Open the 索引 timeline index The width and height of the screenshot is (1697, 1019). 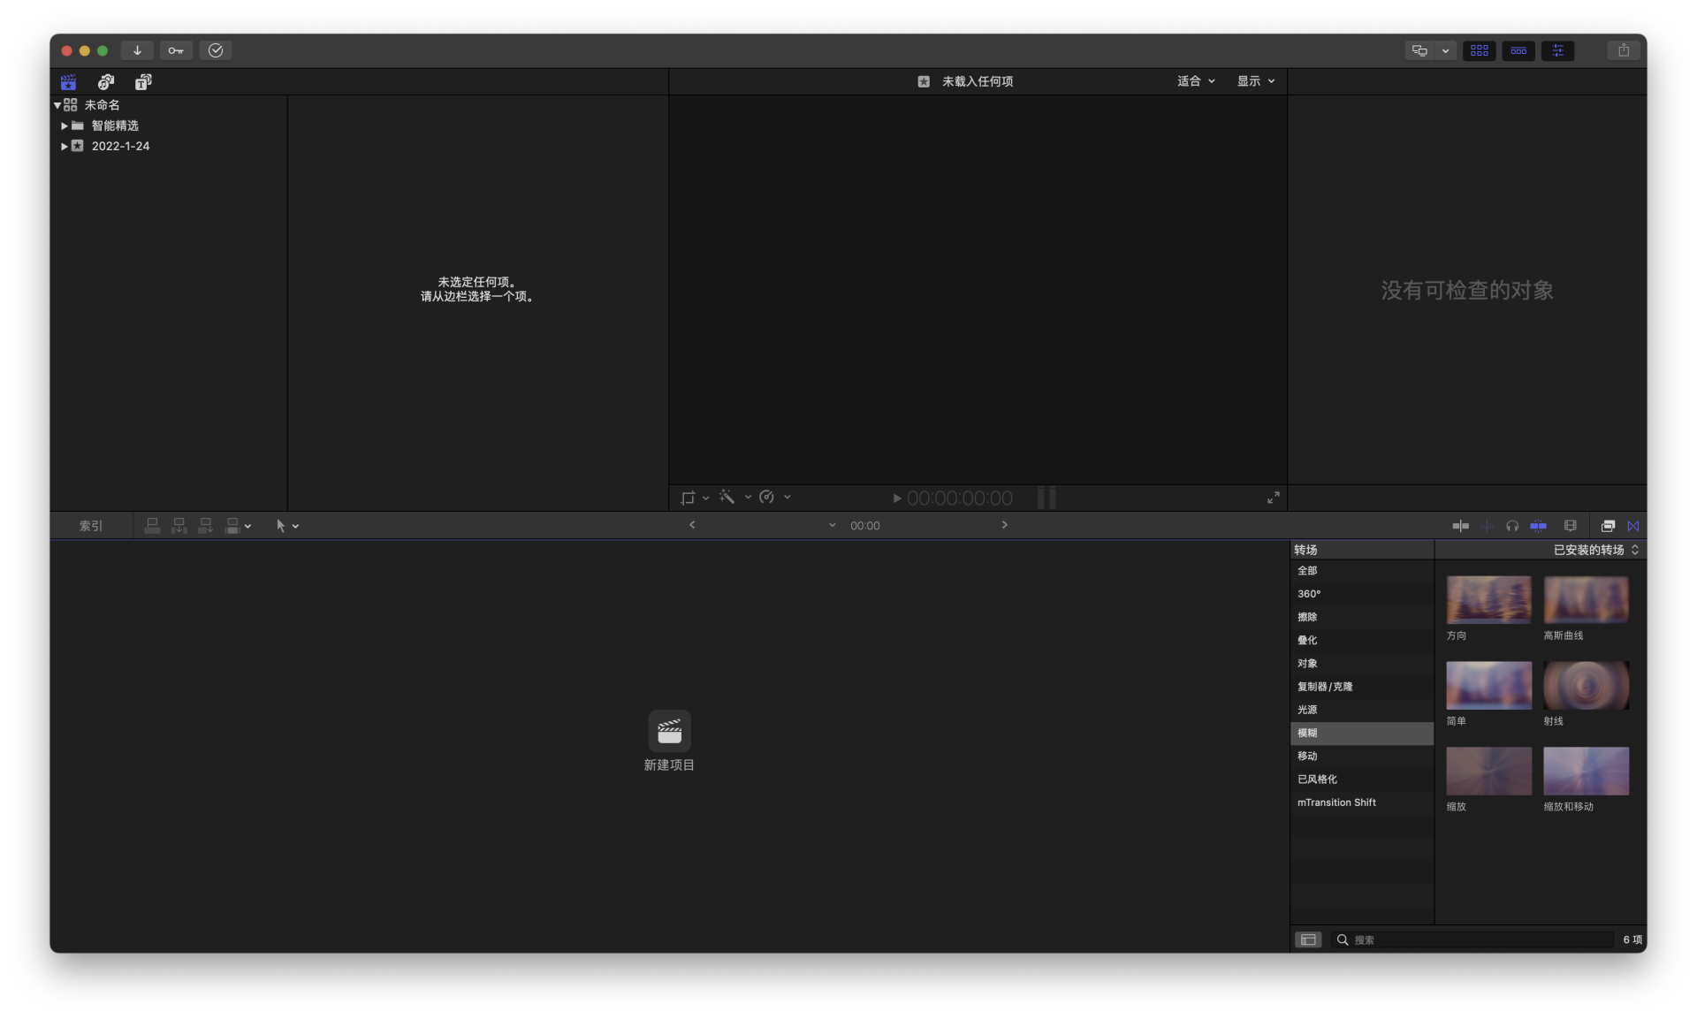coord(91,526)
